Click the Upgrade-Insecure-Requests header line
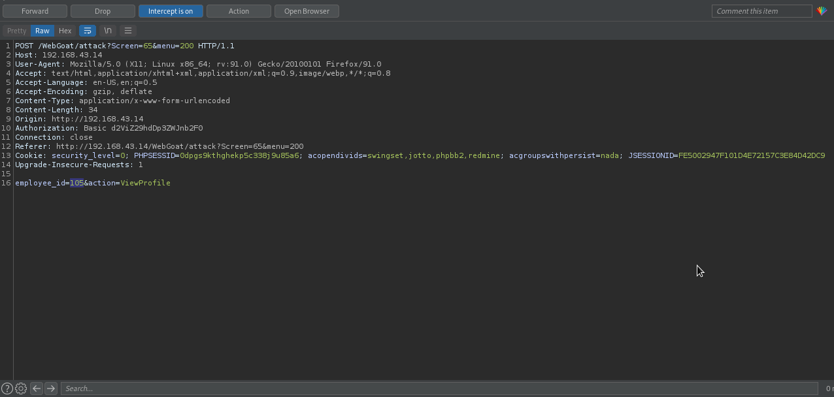This screenshot has width=834, height=397. (79, 165)
